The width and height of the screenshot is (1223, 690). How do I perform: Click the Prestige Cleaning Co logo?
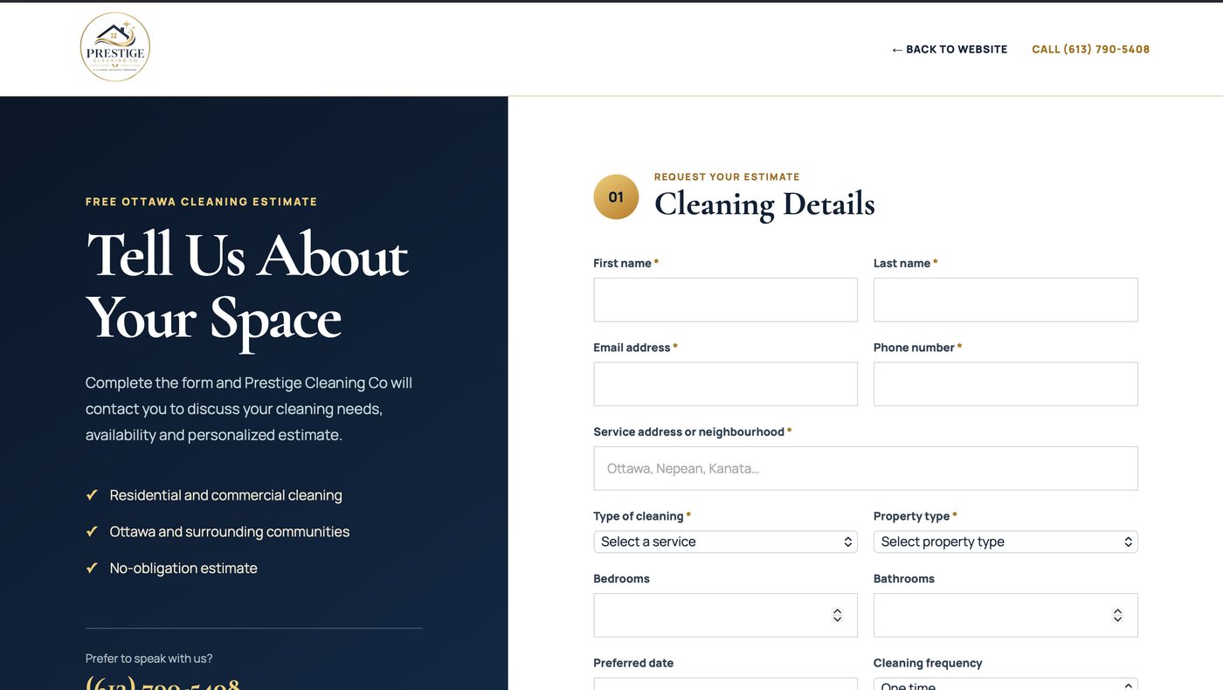click(x=115, y=47)
